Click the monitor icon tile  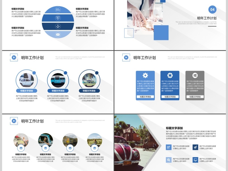[195, 160]
